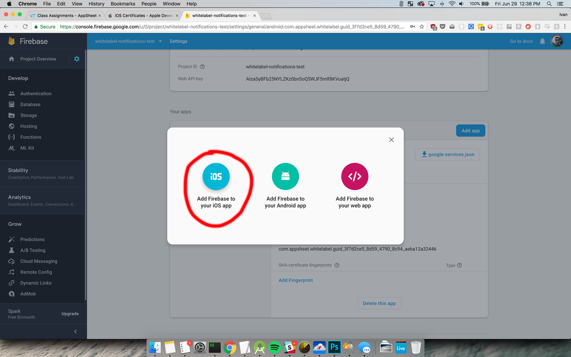Image resolution: width=571 pixels, height=357 pixels.
Task: Open Spotify from the dock
Action: coord(274,347)
